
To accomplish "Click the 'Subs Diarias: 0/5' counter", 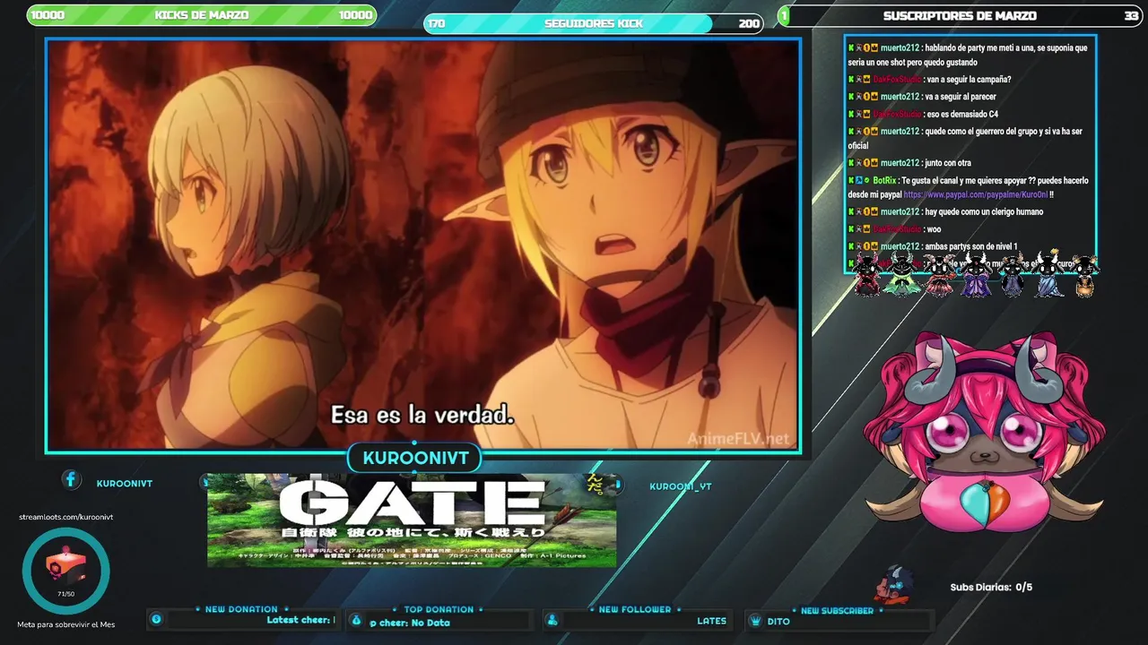I will tap(991, 587).
